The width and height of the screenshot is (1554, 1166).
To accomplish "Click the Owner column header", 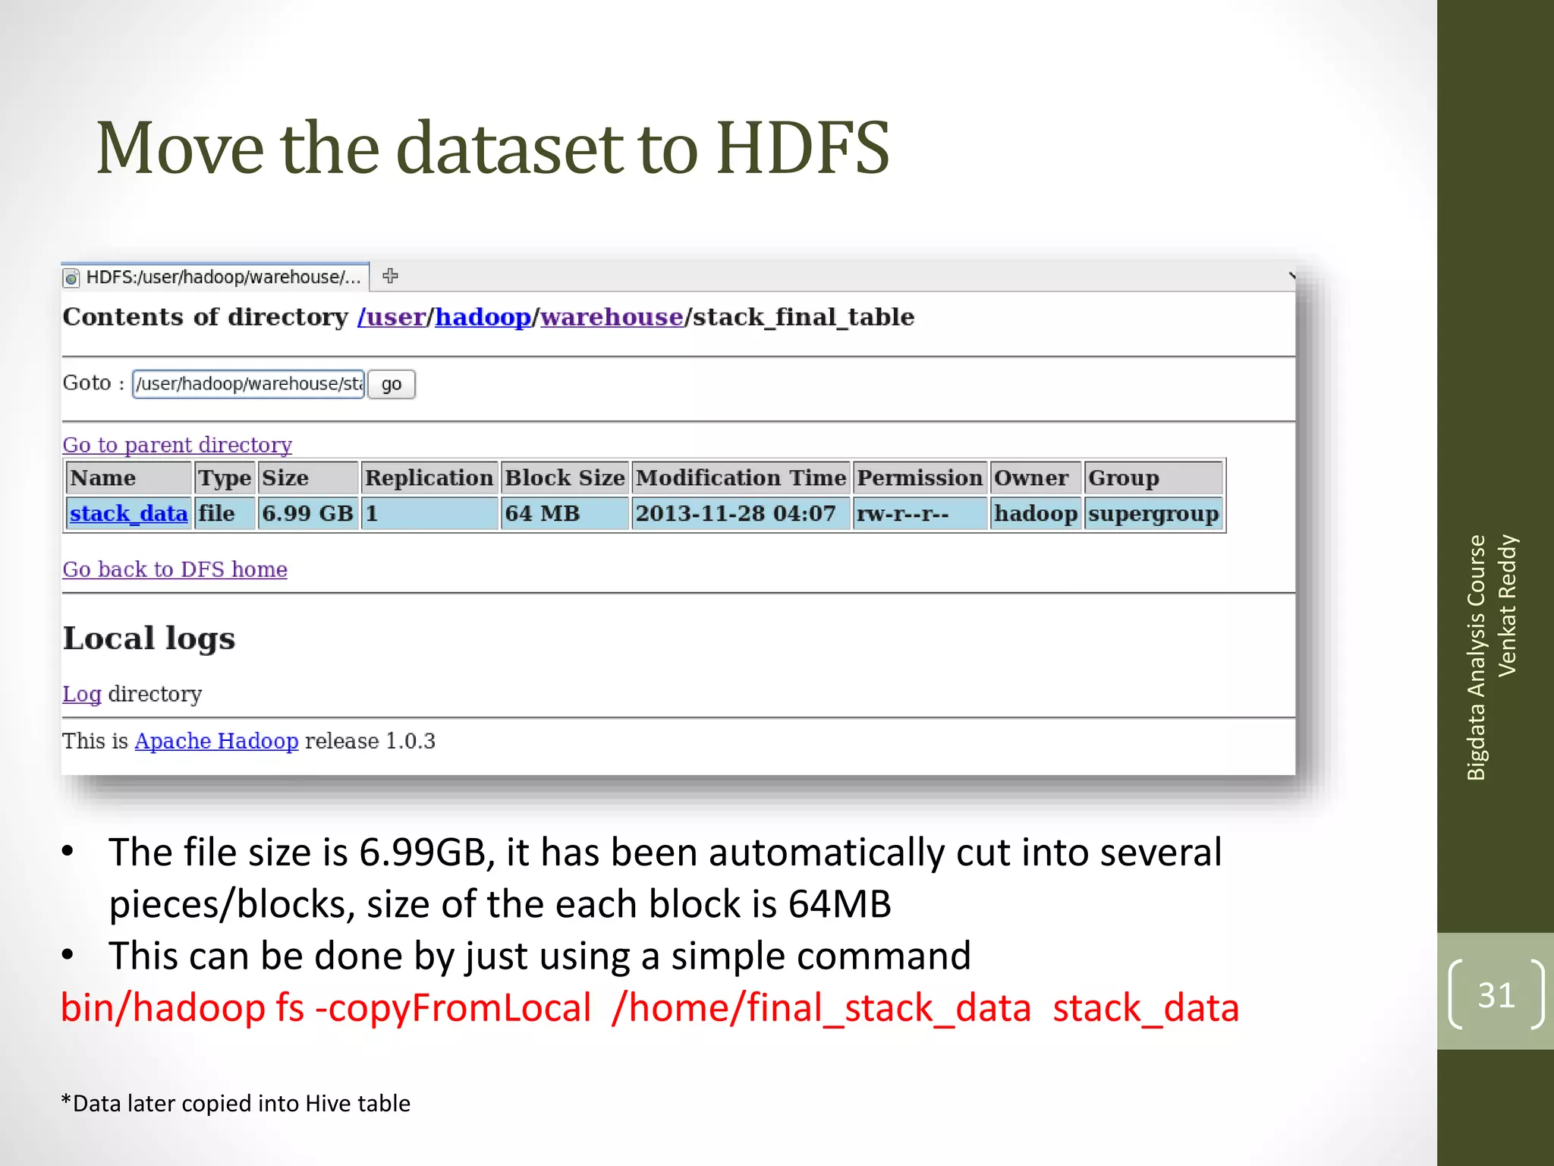I will [1035, 478].
